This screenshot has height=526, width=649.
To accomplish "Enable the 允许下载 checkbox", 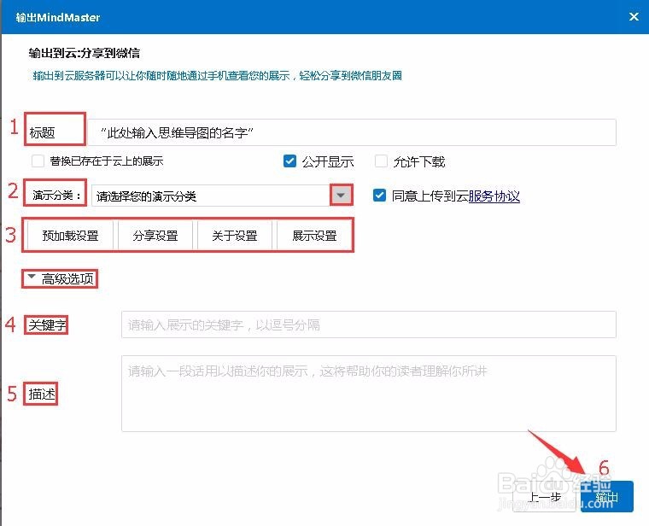I will point(381,161).
